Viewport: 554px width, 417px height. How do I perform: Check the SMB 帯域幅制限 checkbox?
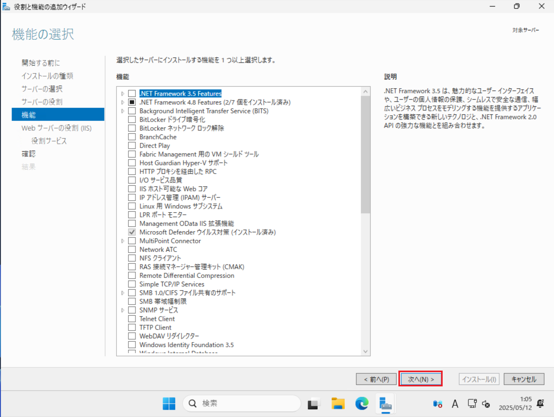point(132,301)
